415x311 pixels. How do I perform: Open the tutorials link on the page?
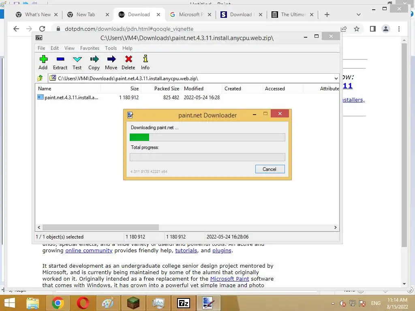186,250
